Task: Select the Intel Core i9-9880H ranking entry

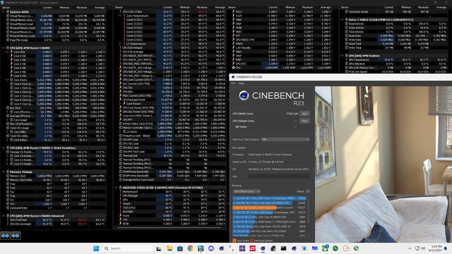Action: (x=270, y=217)
